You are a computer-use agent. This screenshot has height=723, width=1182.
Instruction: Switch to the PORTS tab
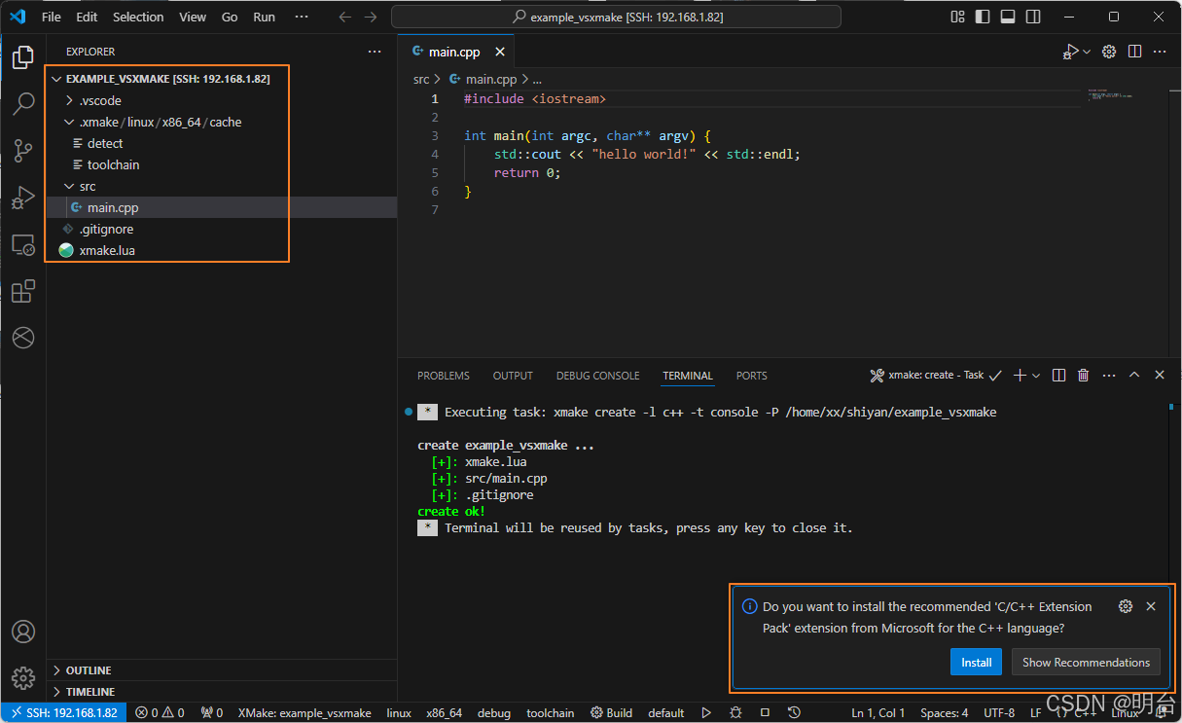[x=752, y=376]
